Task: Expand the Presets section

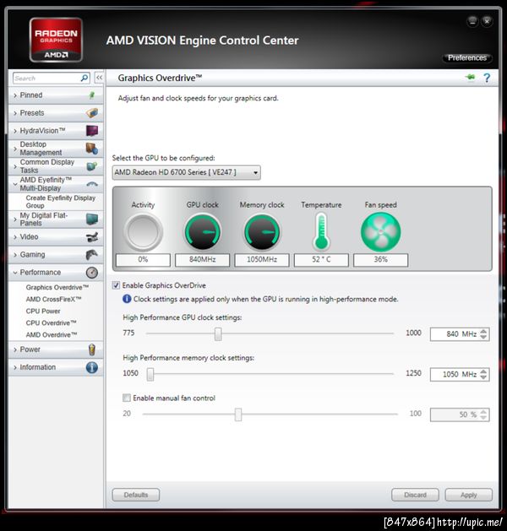Action: point(15,113)
